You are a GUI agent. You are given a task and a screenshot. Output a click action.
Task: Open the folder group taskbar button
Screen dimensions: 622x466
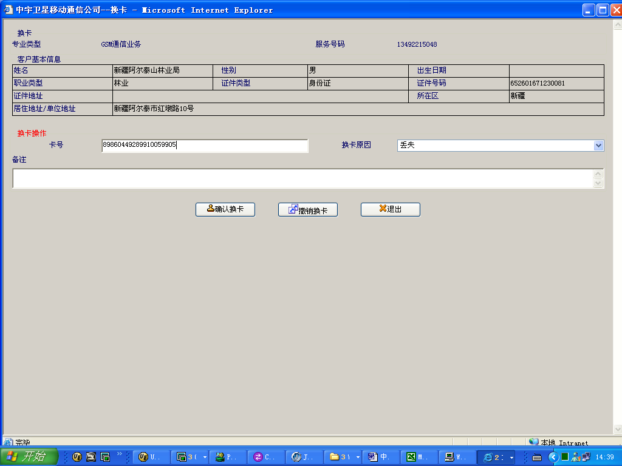(x=343, y=457)
